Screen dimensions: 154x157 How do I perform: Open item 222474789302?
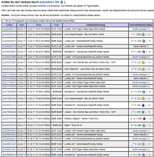[x=9, y=78]
